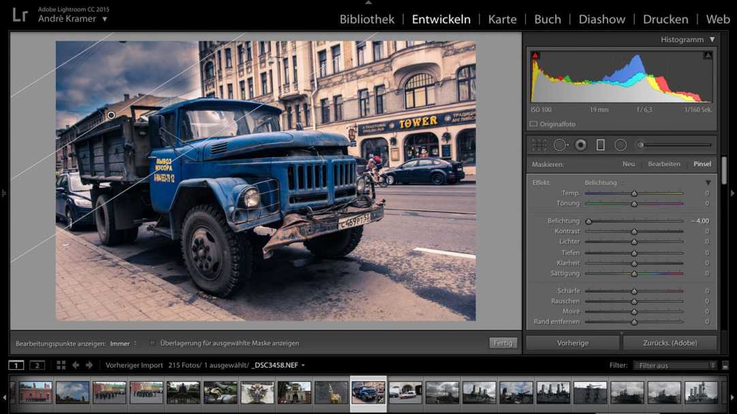Show the left panel group arrow
Viewport: 737px width, 414px height.
(x=3, y=193)
